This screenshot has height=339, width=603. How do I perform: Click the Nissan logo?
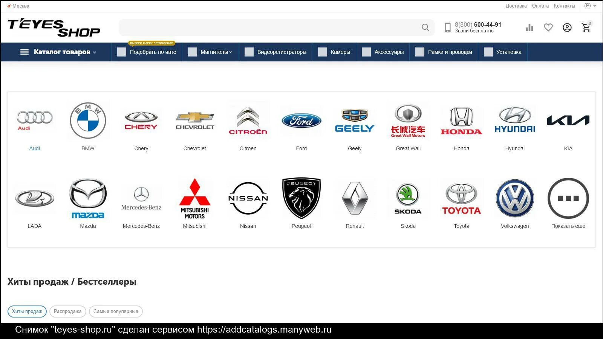click(x=248, y=198)
